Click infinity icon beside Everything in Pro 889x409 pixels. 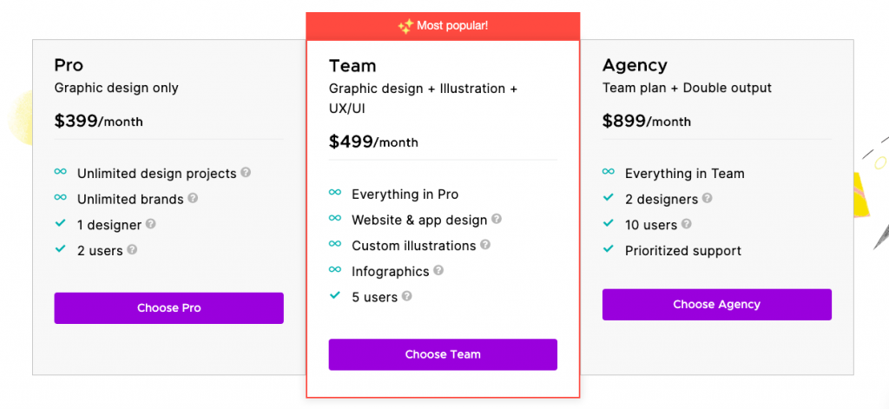335,192
